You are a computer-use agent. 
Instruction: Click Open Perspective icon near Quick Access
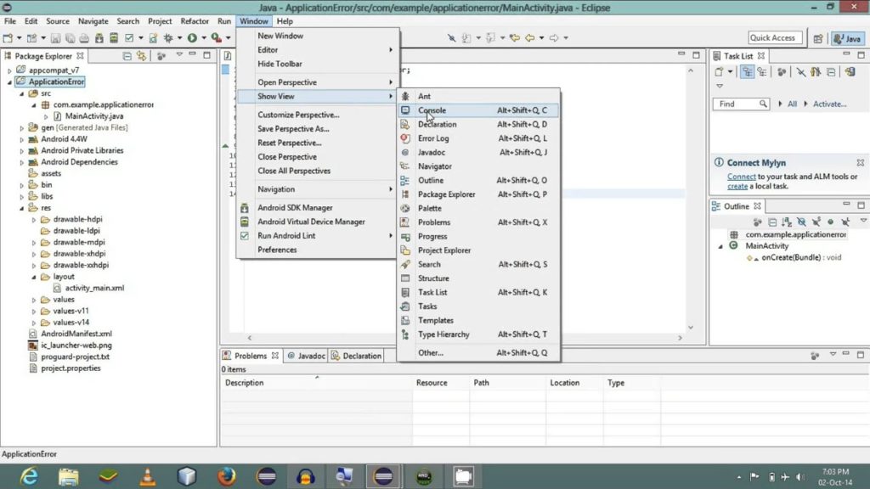point(818,38)
